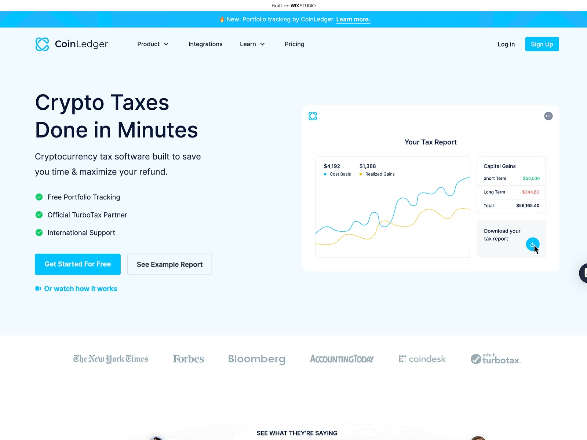
Task: Click green checkmark beside International Support
Action: (x=39, y=232)
